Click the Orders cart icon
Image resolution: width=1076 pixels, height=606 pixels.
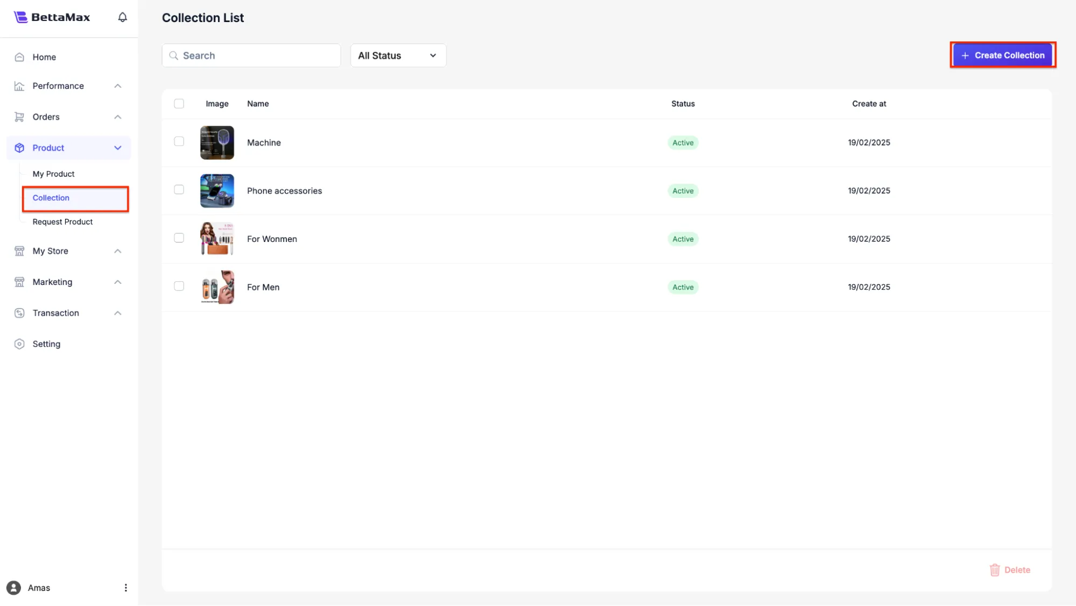(19, 117)
